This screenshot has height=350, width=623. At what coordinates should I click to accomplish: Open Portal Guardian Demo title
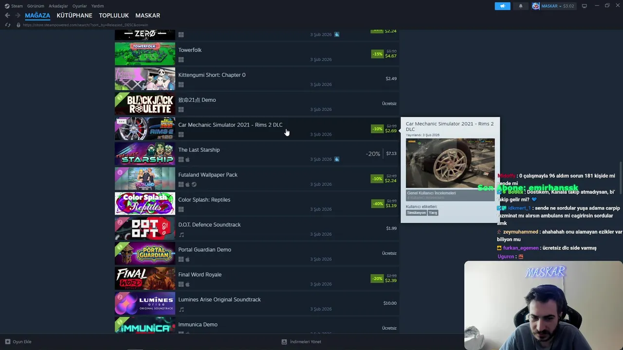204,249
